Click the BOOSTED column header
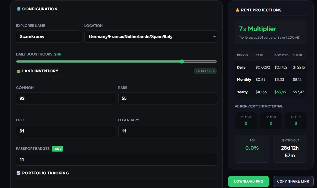317x188 pixels. 281,55
